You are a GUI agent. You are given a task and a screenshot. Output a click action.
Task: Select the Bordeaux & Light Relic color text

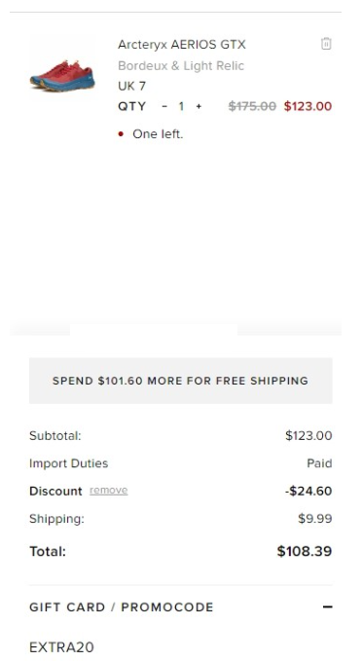point(181,66)
